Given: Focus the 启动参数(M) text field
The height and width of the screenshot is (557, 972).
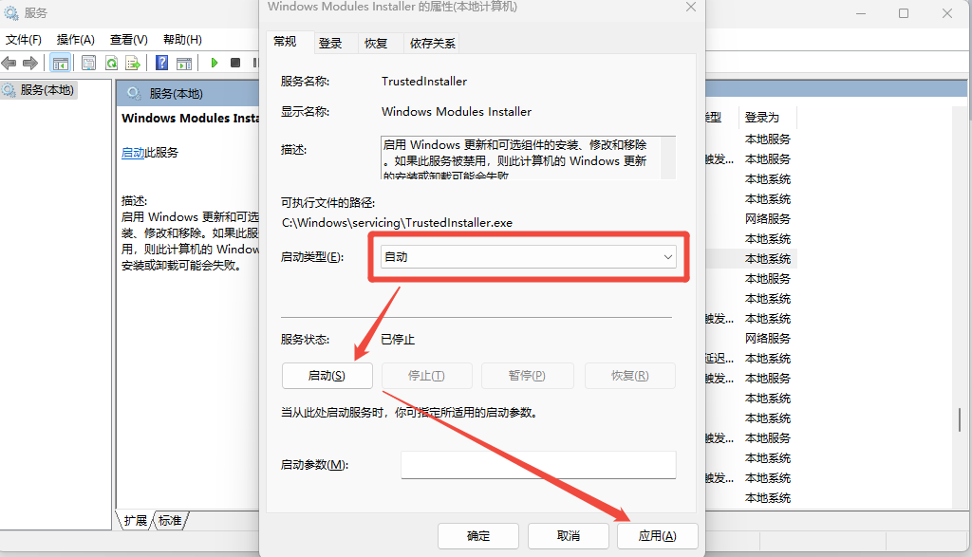Looking at the screenshot, I should (x=538, y=465).
